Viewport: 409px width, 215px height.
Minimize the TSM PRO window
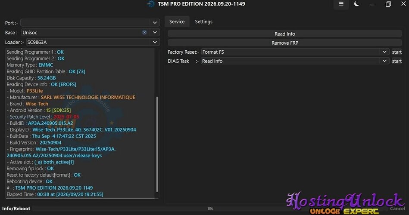click(372, 4)
